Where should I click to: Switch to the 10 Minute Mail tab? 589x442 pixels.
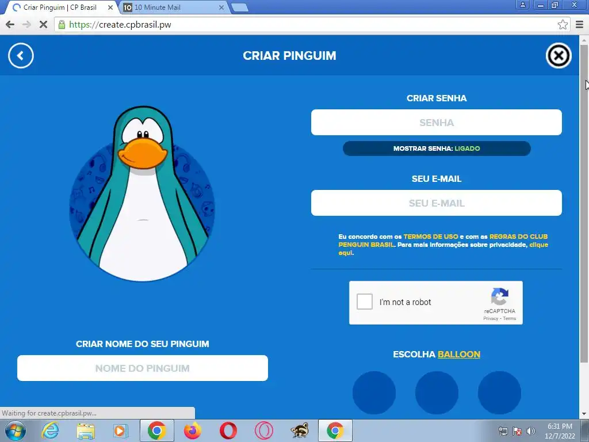[x=173, y=7]
